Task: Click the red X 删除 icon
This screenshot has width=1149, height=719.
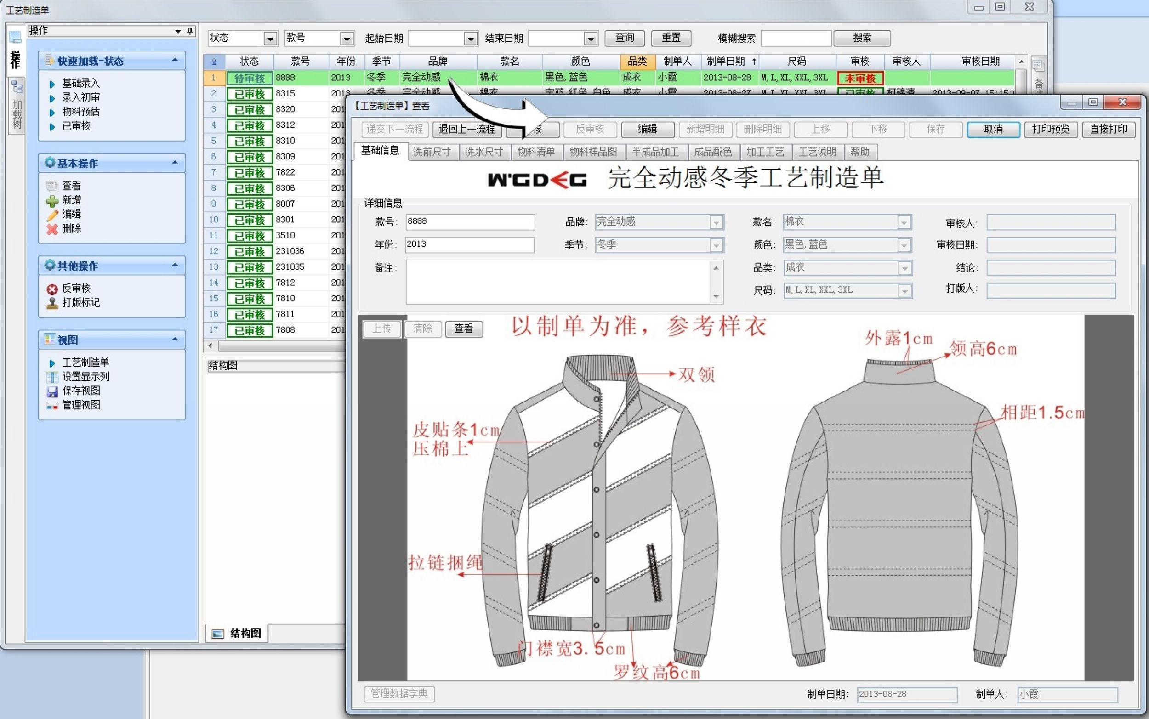Action: (x=52, y=230)
